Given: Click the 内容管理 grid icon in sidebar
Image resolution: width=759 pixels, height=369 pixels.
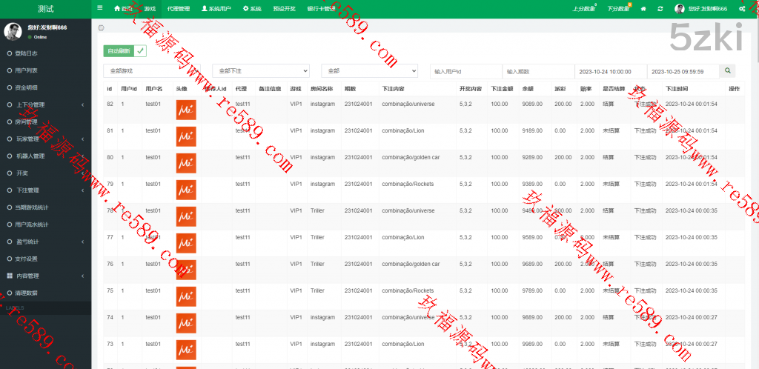Looking at the screenshot, I should pyautogui.click(x=10, y=276).
